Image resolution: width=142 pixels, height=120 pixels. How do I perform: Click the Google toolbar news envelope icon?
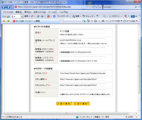point(32,16)
